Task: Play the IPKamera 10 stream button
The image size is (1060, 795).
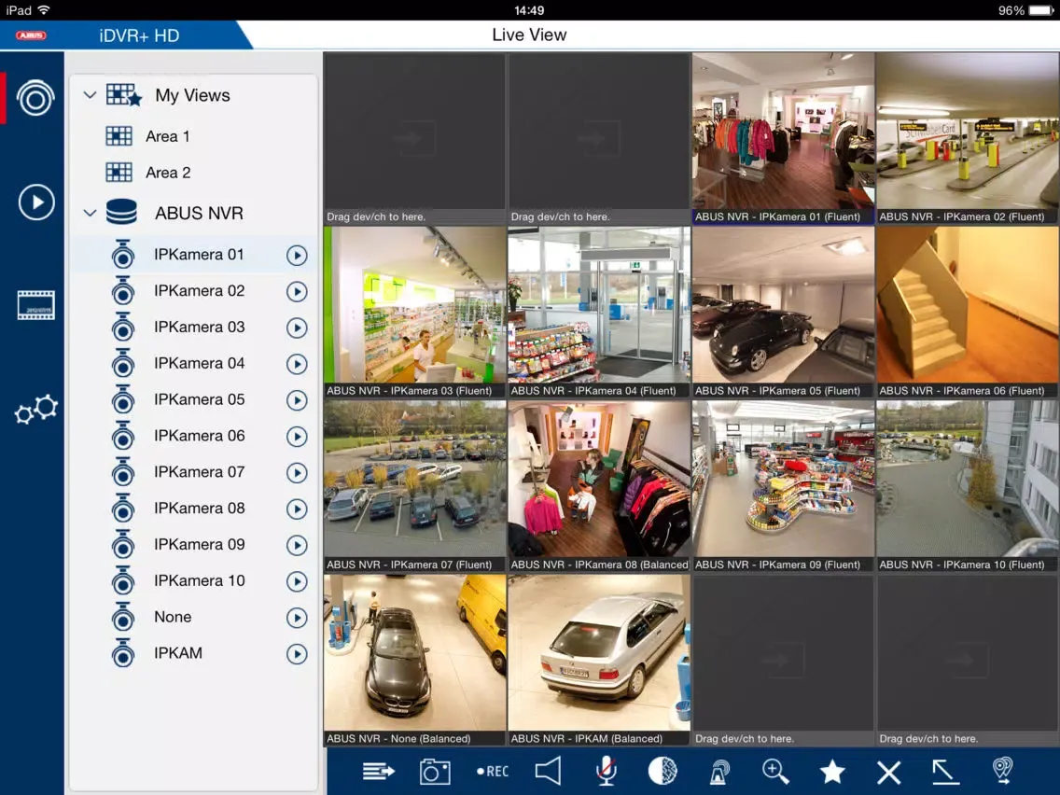Action: (297, 581)
